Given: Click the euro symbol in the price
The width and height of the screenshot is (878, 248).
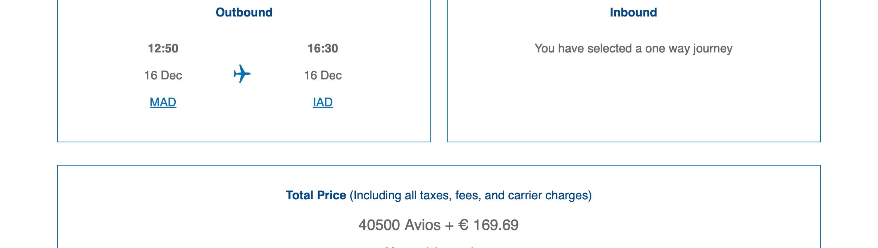Looking at the screenshot, I should 463,225.
